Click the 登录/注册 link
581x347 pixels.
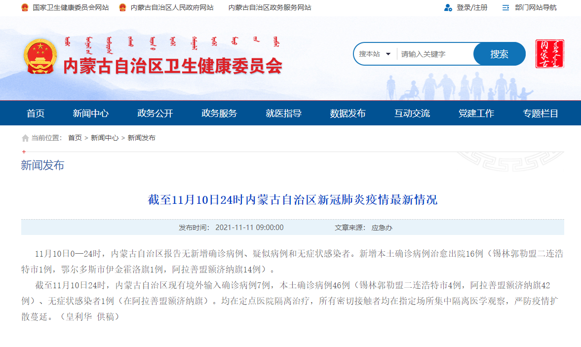click(x=471, y=7)
